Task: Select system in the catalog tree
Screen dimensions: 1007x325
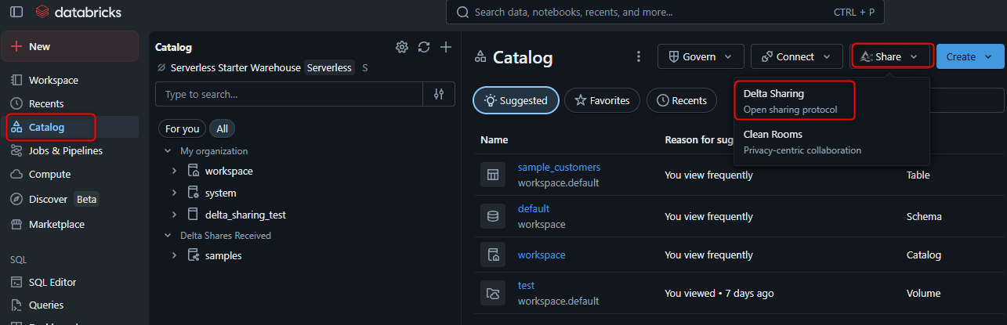Action: click(220, 193)
